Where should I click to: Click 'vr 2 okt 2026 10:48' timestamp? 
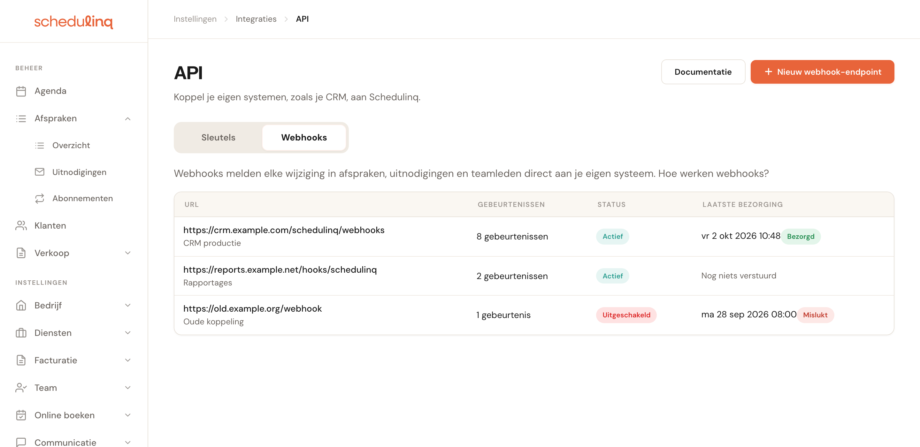741,236
